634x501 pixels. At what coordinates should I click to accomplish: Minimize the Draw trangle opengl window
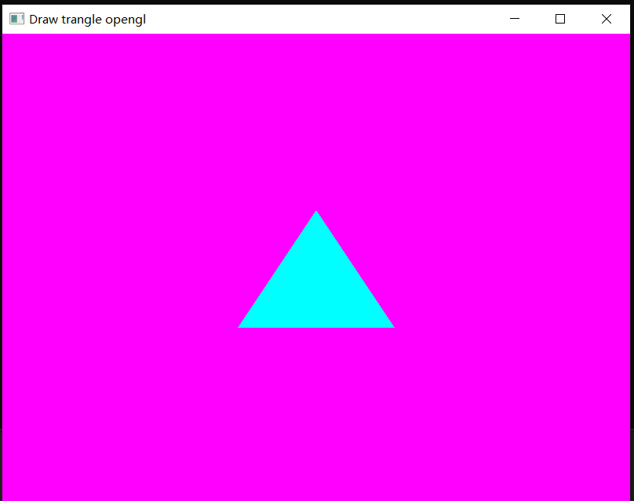tap(514, 19)
